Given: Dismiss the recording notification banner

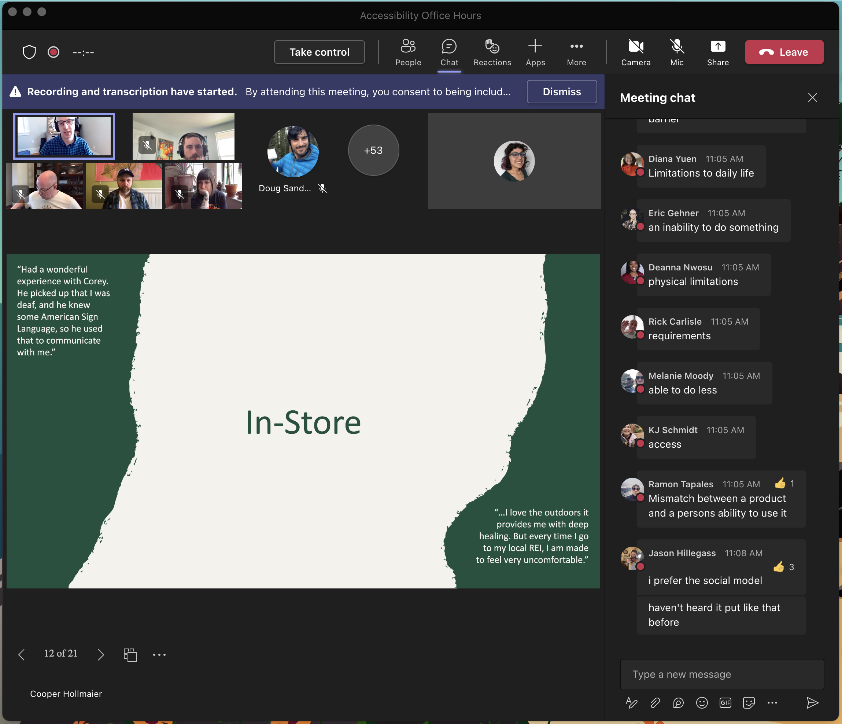Looking at the screenshot, I should (561, 91).
